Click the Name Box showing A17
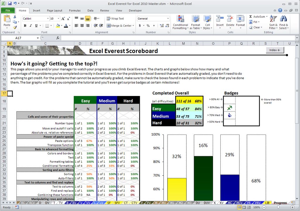300x211 pixels. click(18, 38)
